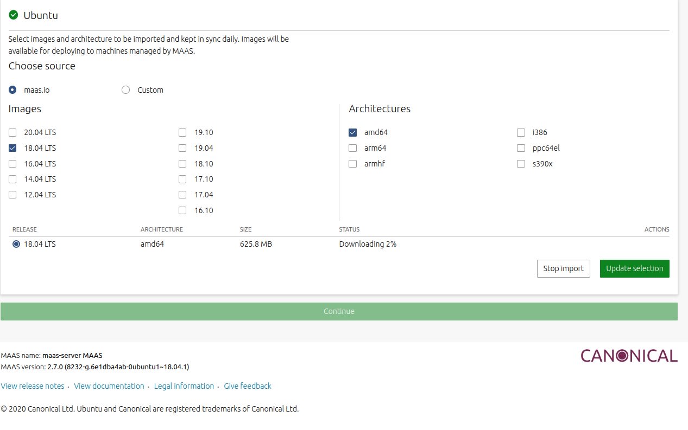Click the Give feedback link
The height and width of the screenshot is (430, 688).
pyautogui.click(x=248, y=386)
